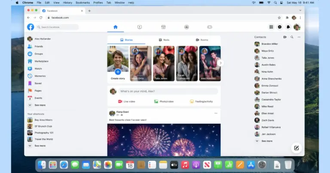This screenshot has height=173, width=330.
Task: Switch to the Reels tab
Action: coord(164,40)
